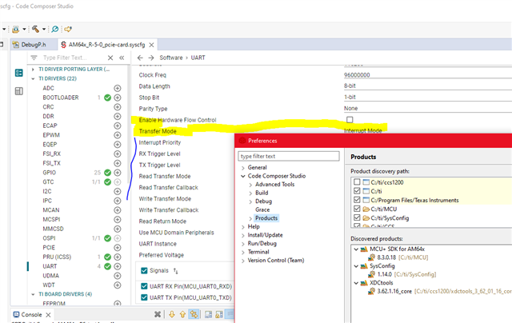Add an ADC instance
512x323 pixels.
pyautogui.click(x=118, y=88)
